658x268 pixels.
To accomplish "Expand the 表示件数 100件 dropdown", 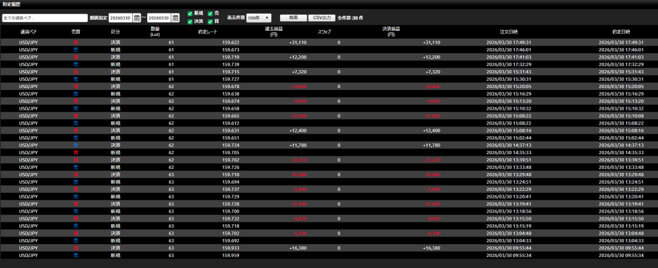I will point(259,18).
